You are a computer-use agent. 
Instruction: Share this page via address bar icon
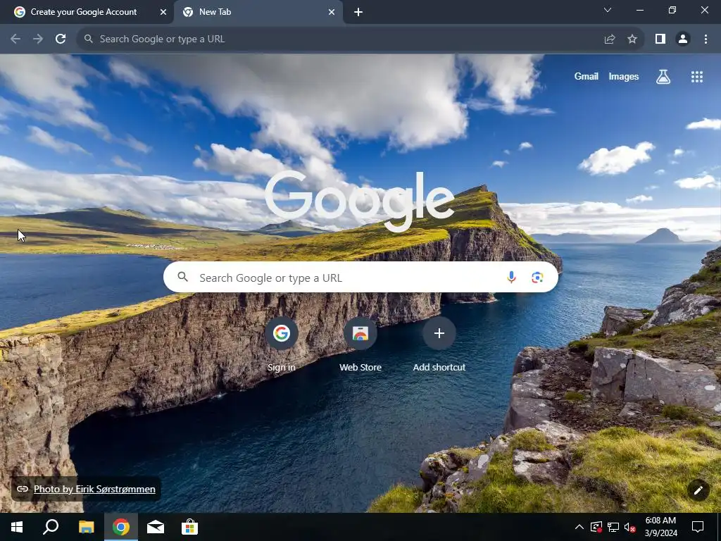(609, 39)
